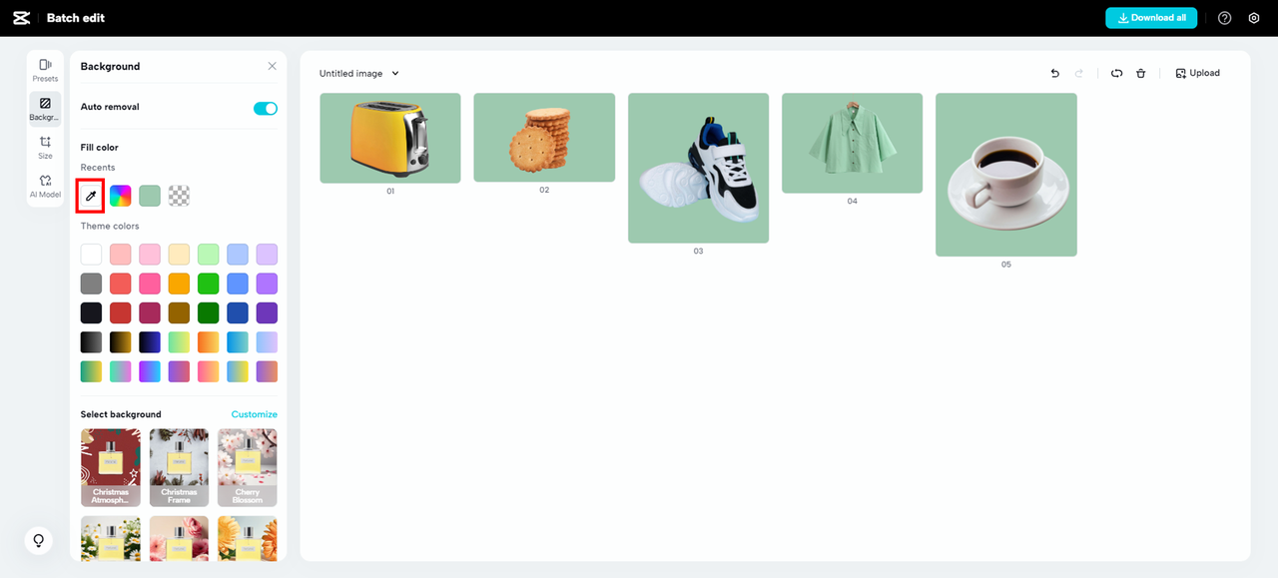Apply the Christmas Frame background
This screenshot has height=578, width=1278.
pyautogui.click(x=179, y=468)
